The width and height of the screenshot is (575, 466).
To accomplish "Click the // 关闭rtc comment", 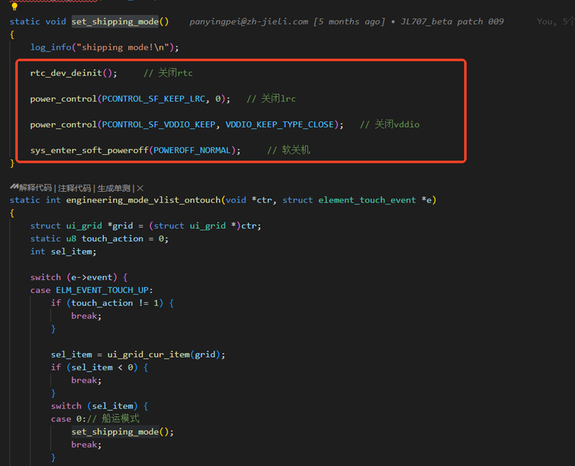I will coord(168,73).
